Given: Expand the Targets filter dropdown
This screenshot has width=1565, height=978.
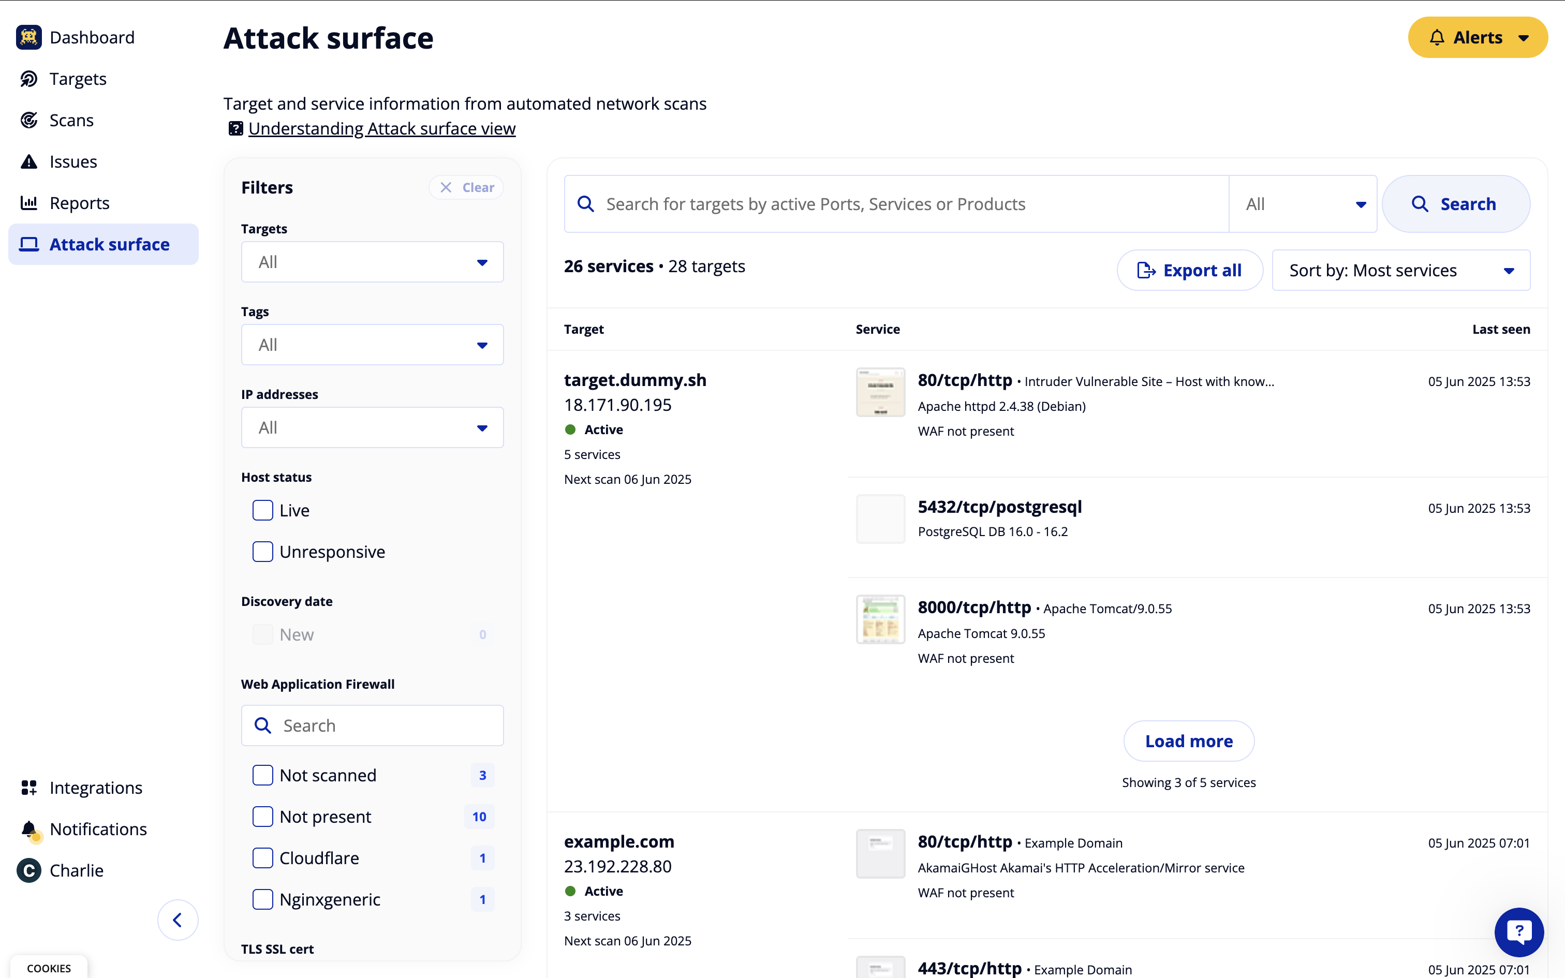Looking at the screenshot, I should point(372,262).
